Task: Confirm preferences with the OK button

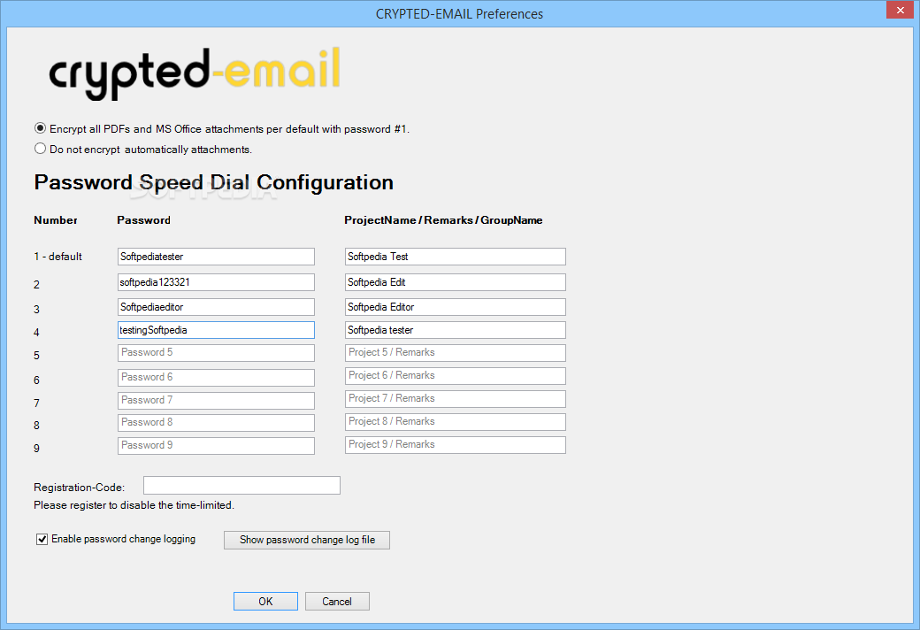Action: [x=265, y=601]
